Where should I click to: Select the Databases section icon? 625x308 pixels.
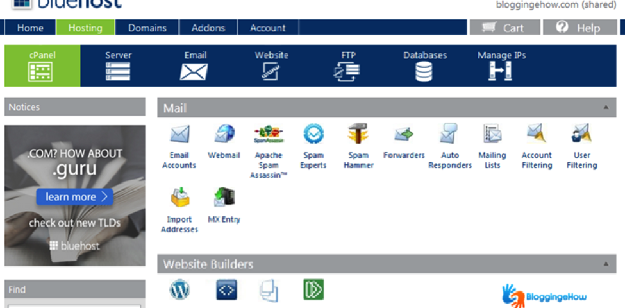(424, 72)
